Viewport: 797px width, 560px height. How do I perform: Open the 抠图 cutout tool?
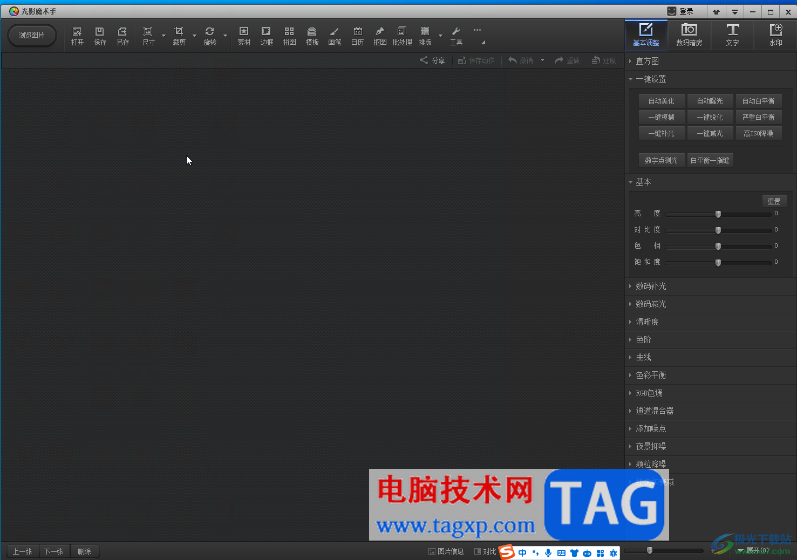tap(380, 36)
